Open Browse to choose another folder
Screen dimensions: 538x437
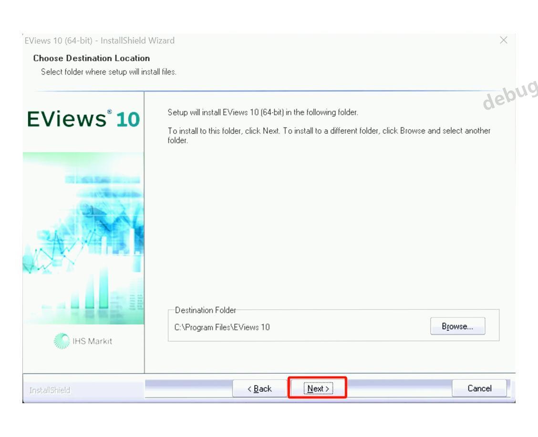(457, 326)
